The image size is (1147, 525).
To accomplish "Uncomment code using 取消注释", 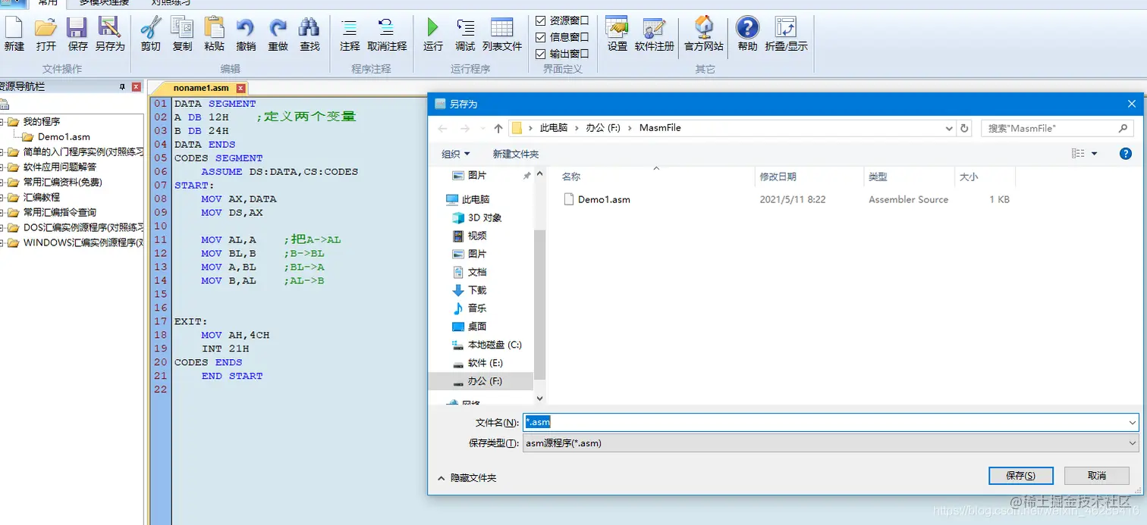I will (387, 36).
